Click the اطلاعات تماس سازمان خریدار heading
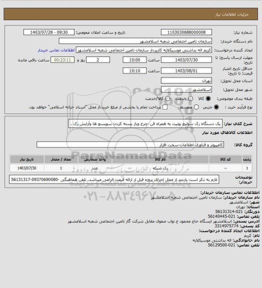Viewport: 262px width, 288px height. (230, 192)
